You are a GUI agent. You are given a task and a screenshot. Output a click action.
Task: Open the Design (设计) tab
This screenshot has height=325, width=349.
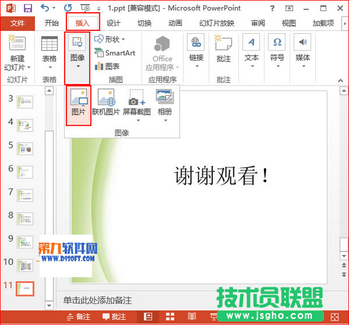pyautogui.click(x=113, y=23)
